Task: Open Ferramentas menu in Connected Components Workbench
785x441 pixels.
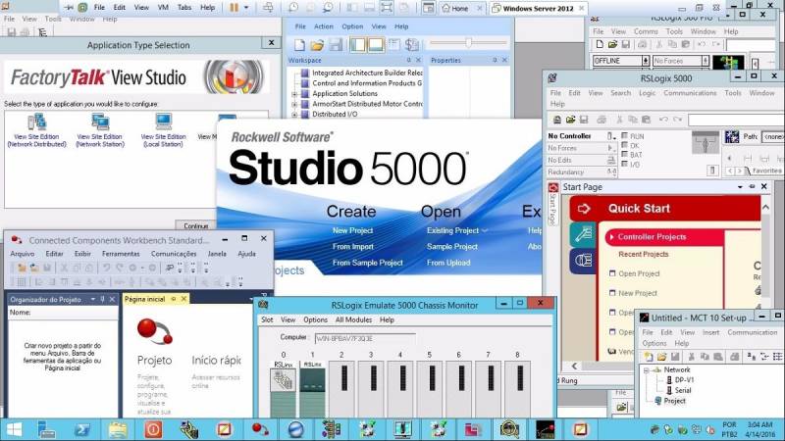Action: (x=121, y=254)
